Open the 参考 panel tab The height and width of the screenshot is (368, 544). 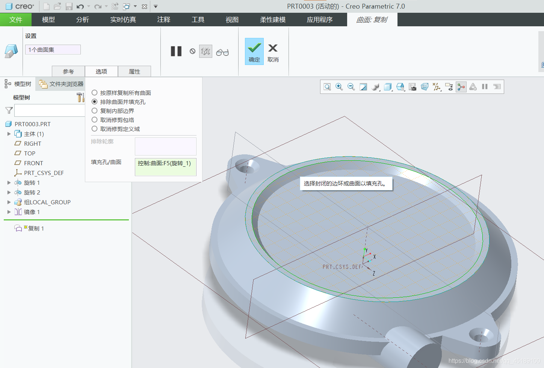coord(68,71)
